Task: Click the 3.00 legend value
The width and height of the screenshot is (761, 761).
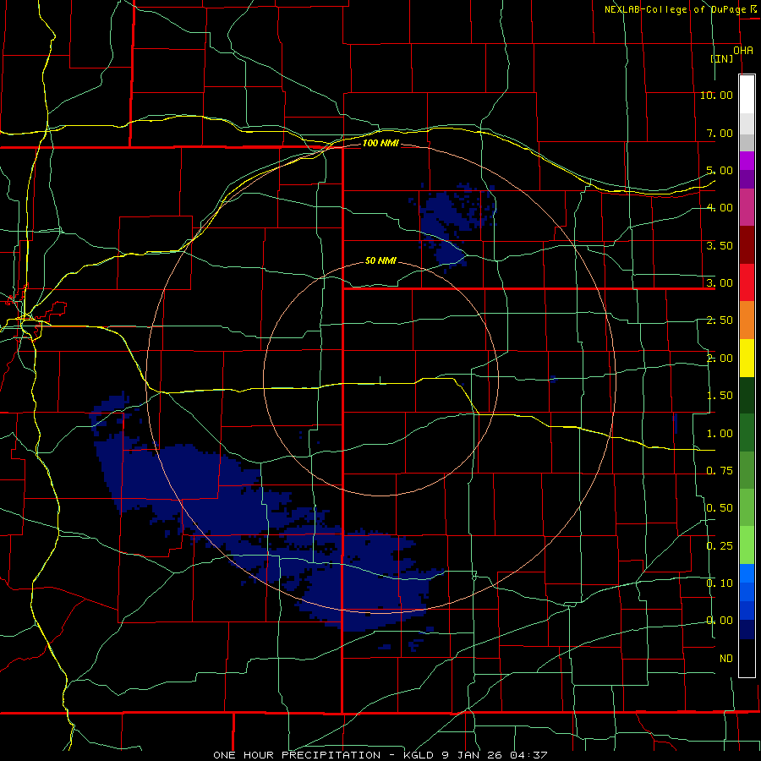Action: (720, 283)
